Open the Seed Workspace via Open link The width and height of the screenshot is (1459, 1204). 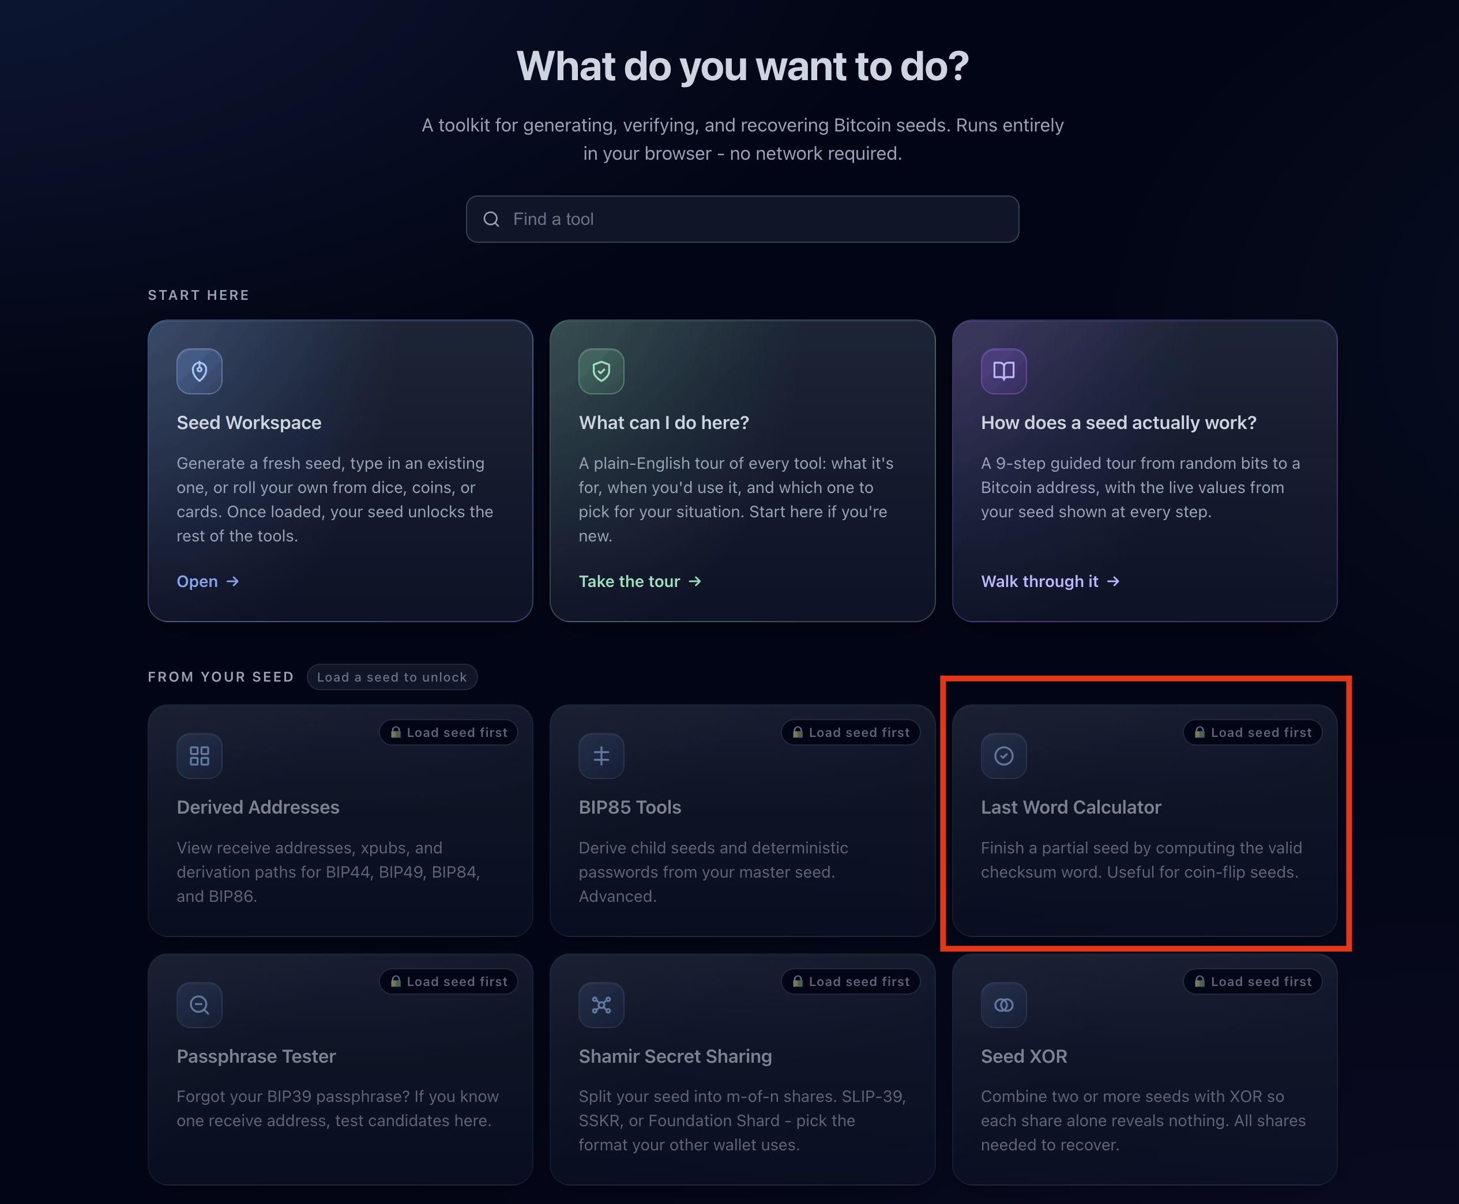pyautogui.click(x=208, y=581)
